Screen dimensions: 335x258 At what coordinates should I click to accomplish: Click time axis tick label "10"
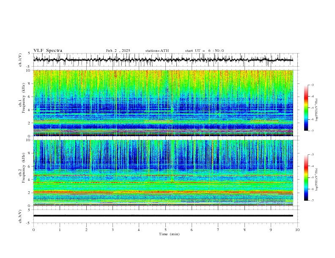coord(297,230)
